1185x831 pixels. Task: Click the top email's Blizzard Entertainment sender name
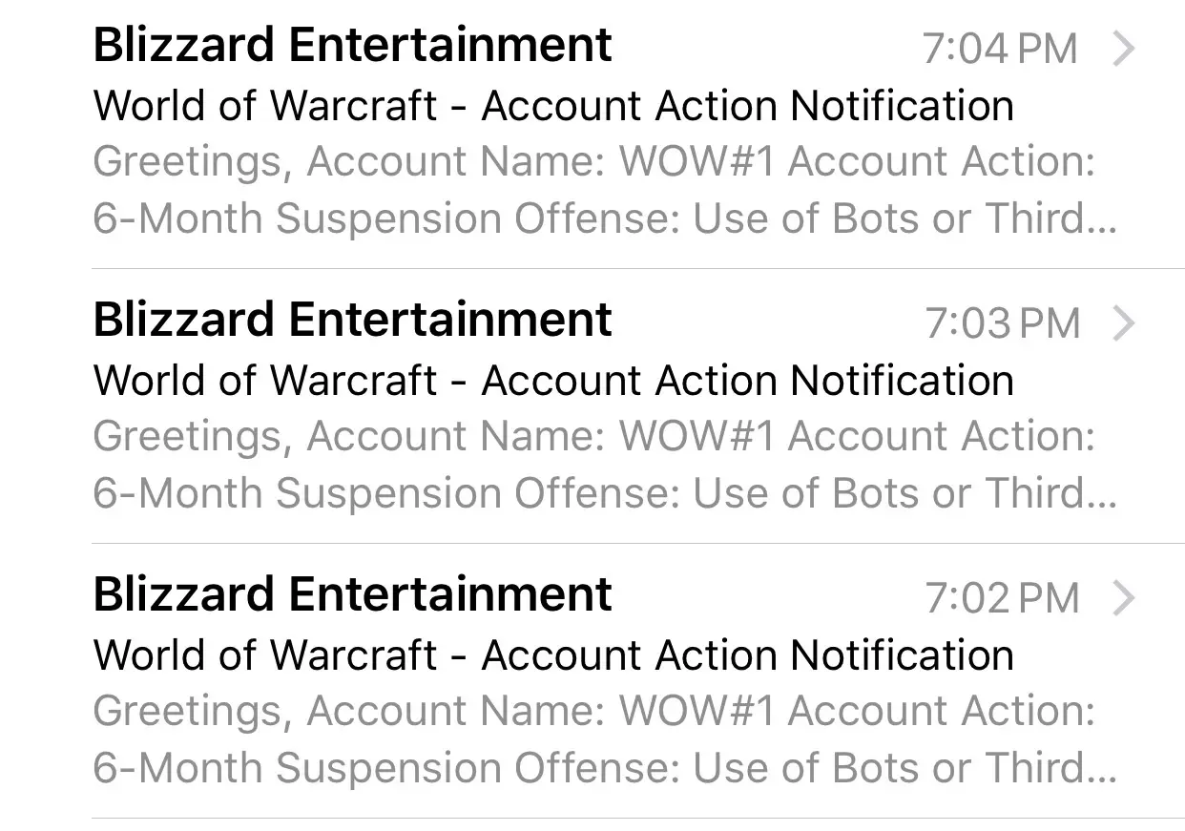tap(353, 45)
